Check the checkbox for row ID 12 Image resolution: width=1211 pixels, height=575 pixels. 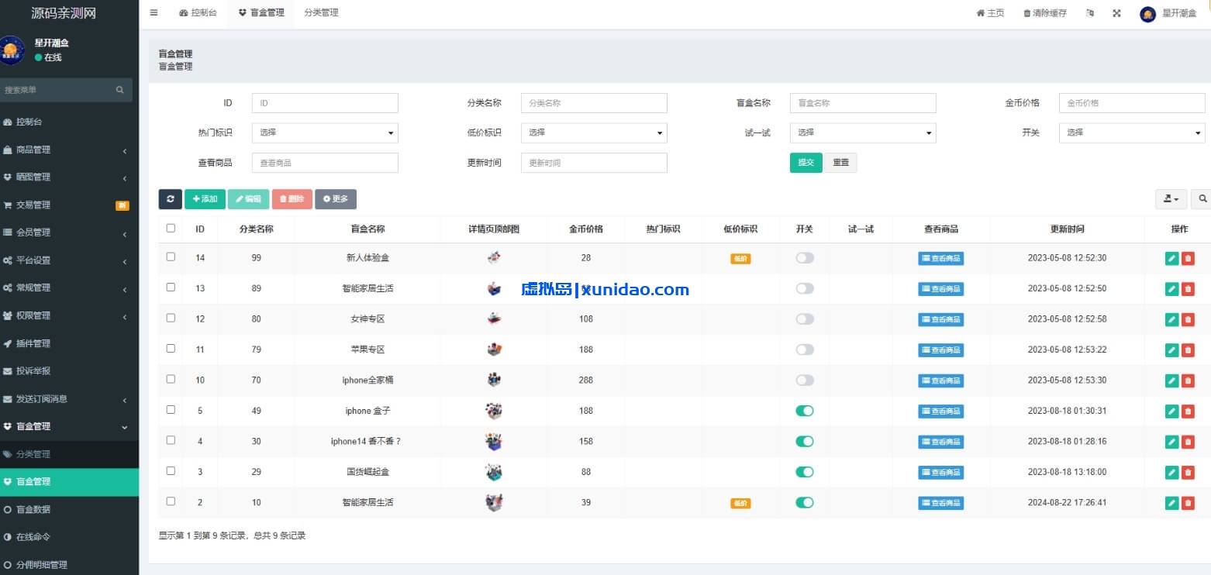click(171, 318)
